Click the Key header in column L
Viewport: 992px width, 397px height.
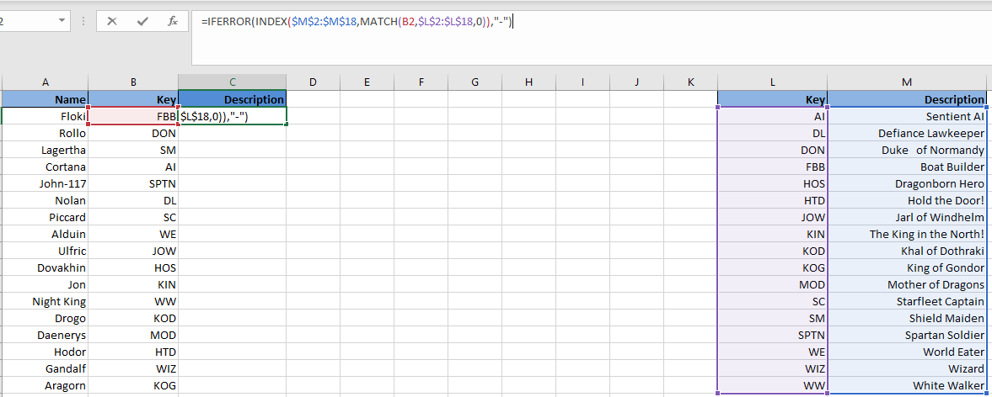click(772, 99)
